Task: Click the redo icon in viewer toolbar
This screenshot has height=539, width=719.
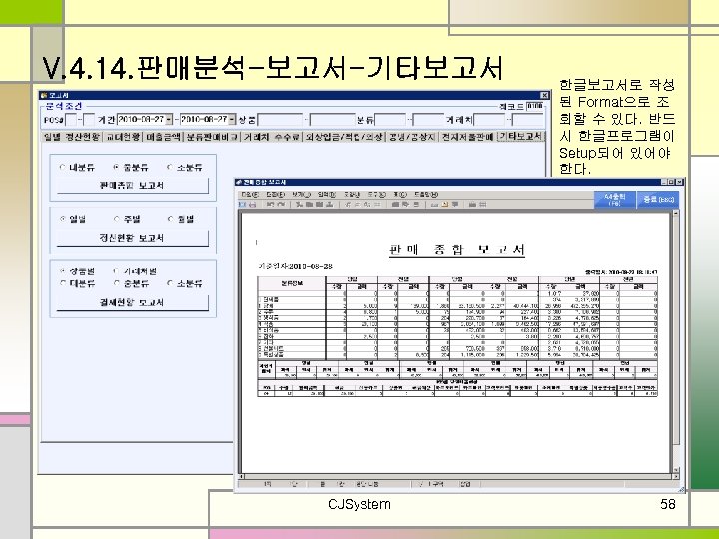Action: 281,205
